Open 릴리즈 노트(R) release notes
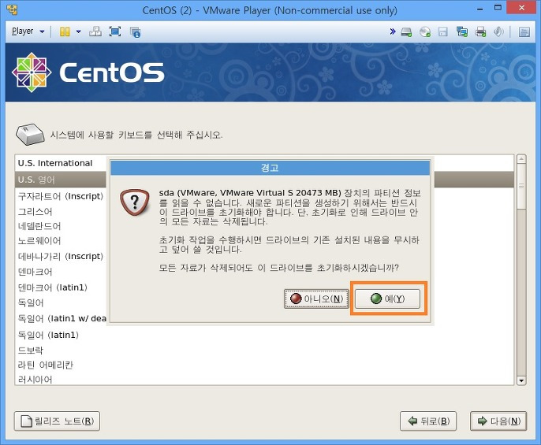541x445 pixels. click(57, 421)
